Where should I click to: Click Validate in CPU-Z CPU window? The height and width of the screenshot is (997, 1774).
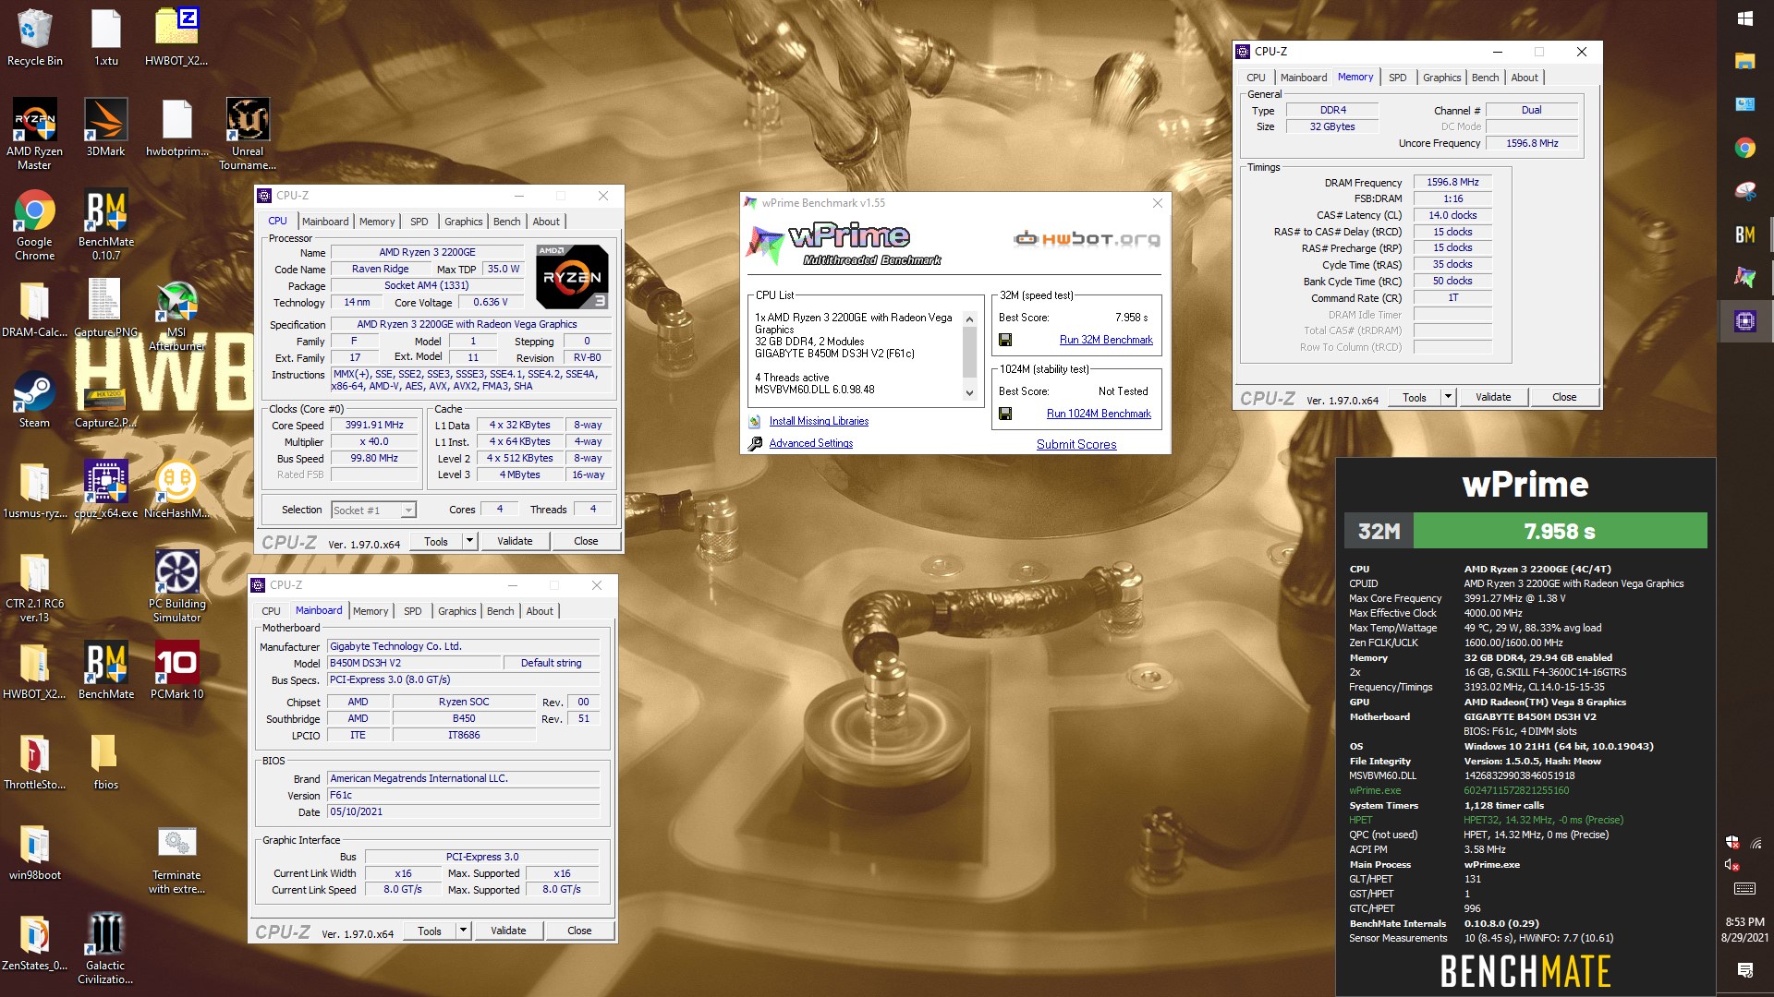(x=515, y=541)
